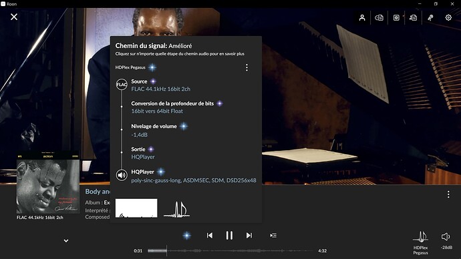This screenshot has width=461, height=259.
Task: Click the album cover thumbnail
Action: (x=48, y=183)
